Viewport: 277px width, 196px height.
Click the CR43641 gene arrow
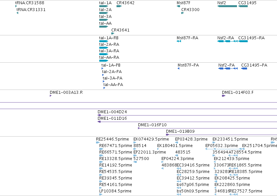(113, 33)
